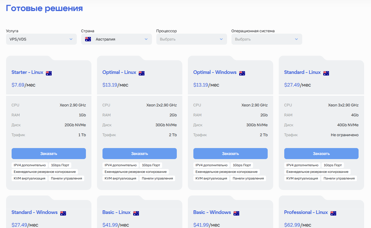Click the flag icon beside Professional - Linux
371x228 pixels.
tap(333, 213)
